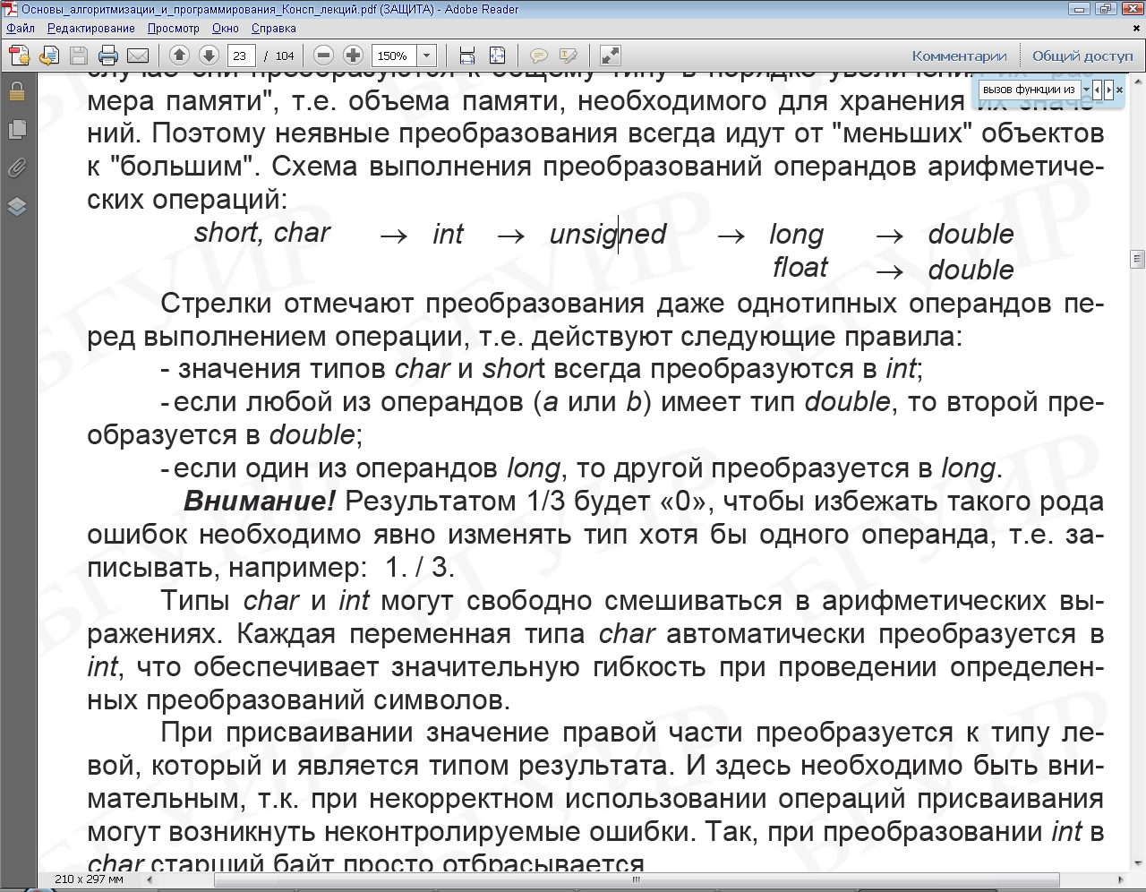Click the '210 x 297 мм' page size label
The height and width of the screenshot is (892, 1146).
89,879
